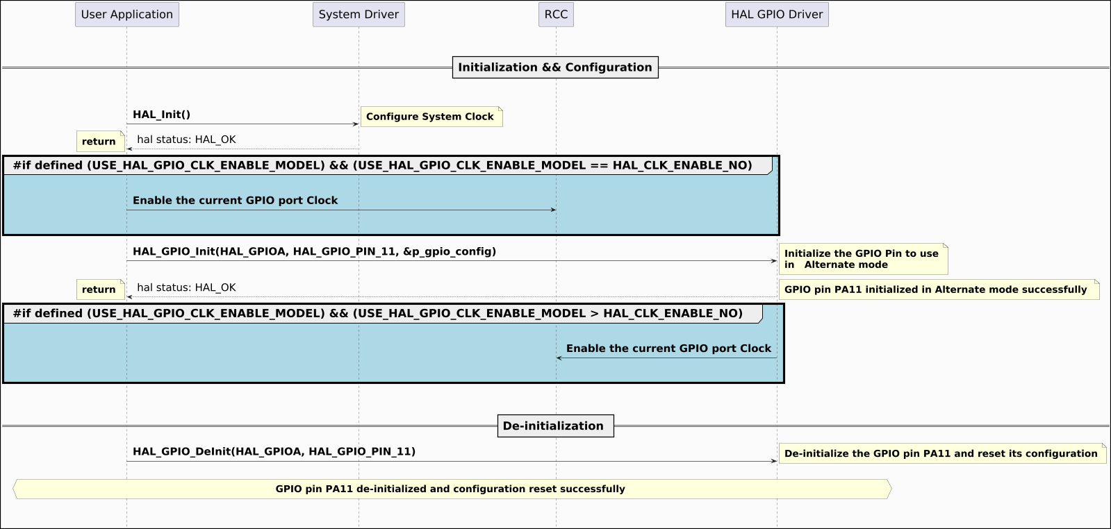Click the return note beside second HAL_OK

click(100, 289)
